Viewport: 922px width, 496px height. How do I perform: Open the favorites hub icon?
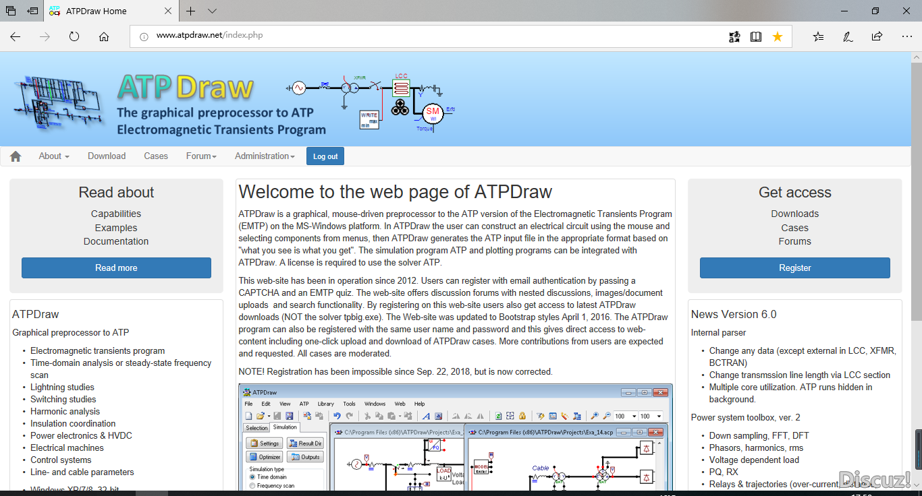tap(819, 36)
